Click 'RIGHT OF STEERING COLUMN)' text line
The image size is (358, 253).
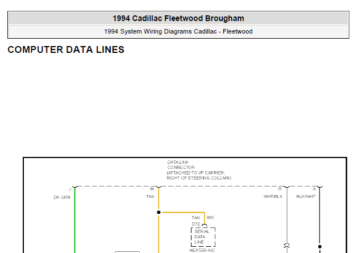[x=199, y=178]
